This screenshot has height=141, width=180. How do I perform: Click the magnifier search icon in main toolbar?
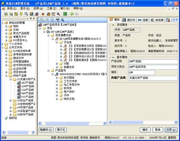point(26,14)
